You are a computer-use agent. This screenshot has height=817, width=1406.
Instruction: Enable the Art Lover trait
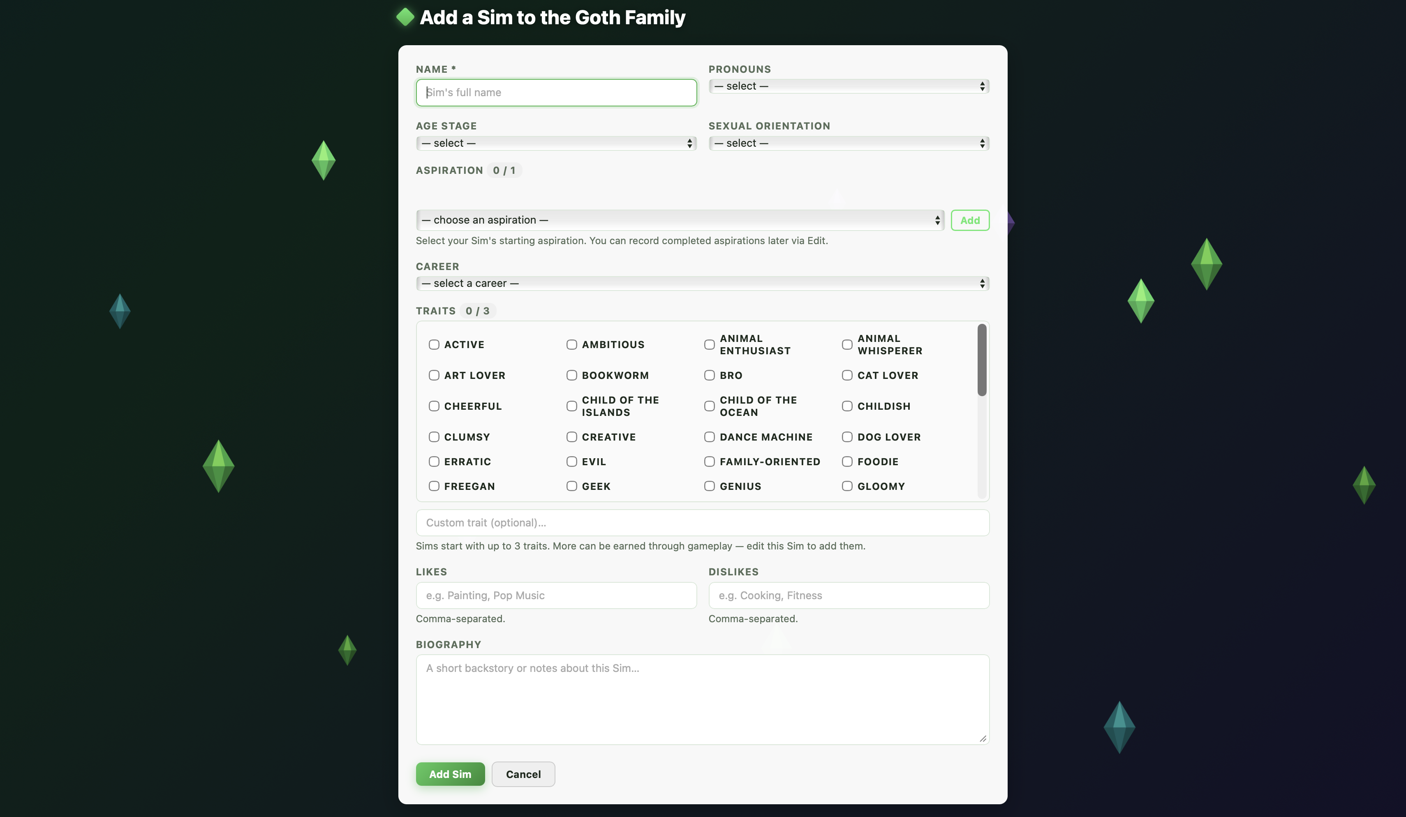433,375
